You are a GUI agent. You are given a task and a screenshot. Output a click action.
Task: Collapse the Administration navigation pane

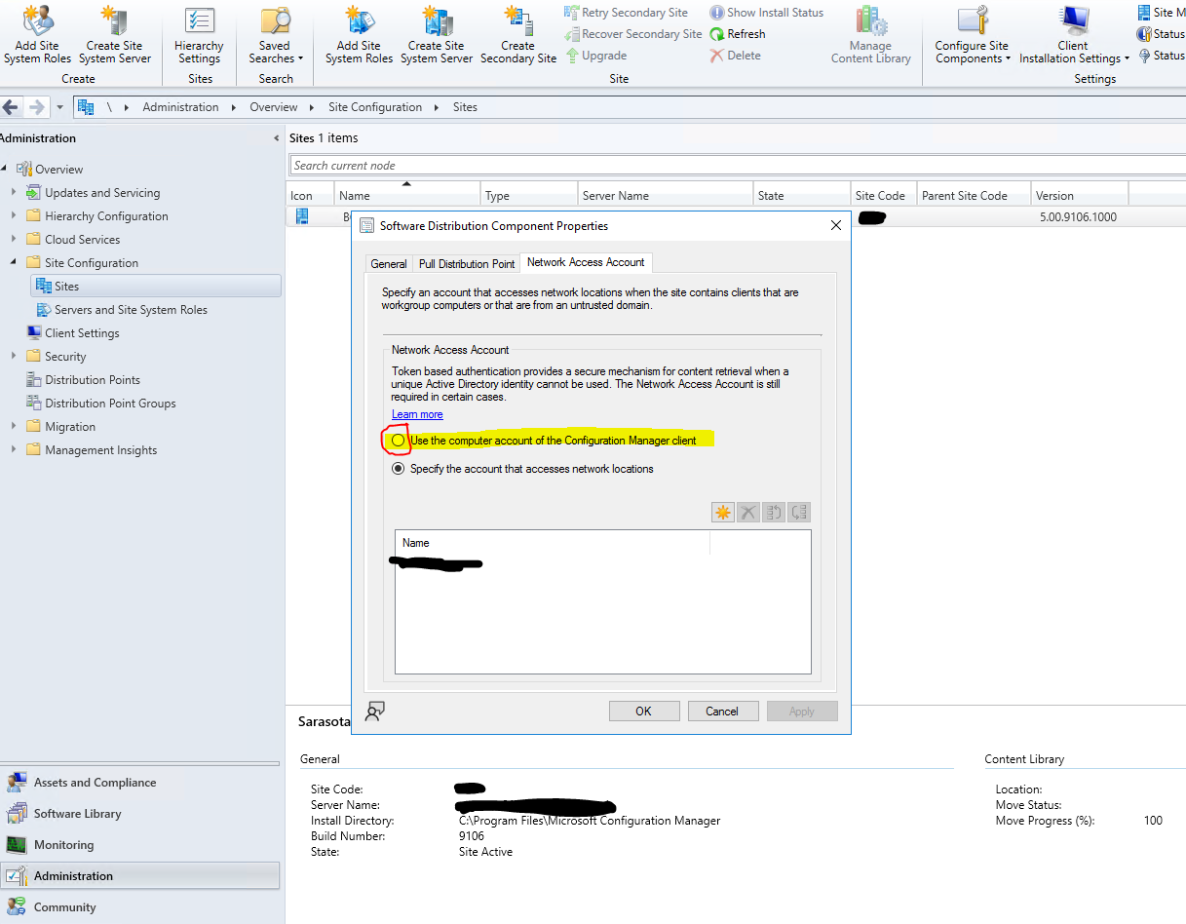click(x=276, y=138)
